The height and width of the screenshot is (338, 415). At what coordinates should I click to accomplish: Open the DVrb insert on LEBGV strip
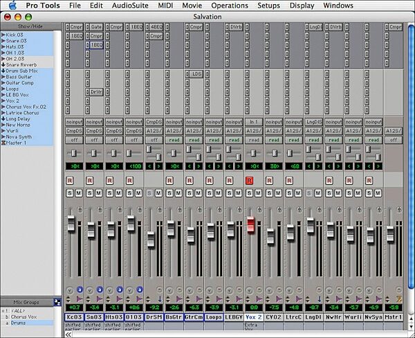[x=237, y=27]
